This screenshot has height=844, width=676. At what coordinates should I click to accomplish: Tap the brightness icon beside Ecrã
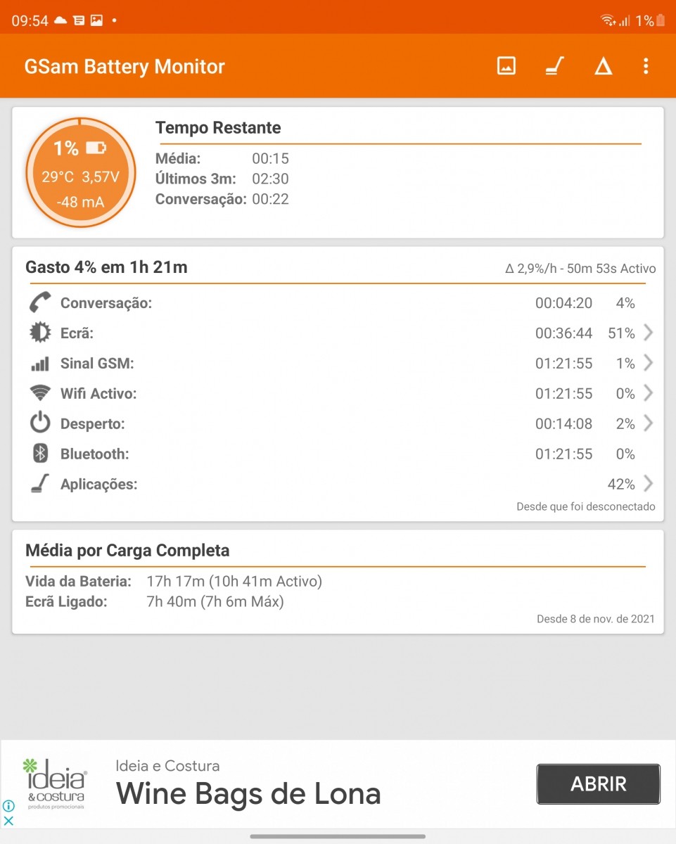point(40,333)
